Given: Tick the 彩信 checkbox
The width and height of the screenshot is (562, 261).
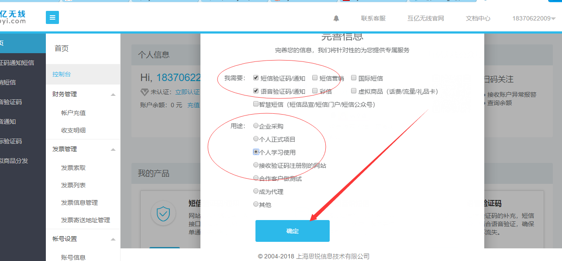Looking at the screenshot, I should coord(315,91).
